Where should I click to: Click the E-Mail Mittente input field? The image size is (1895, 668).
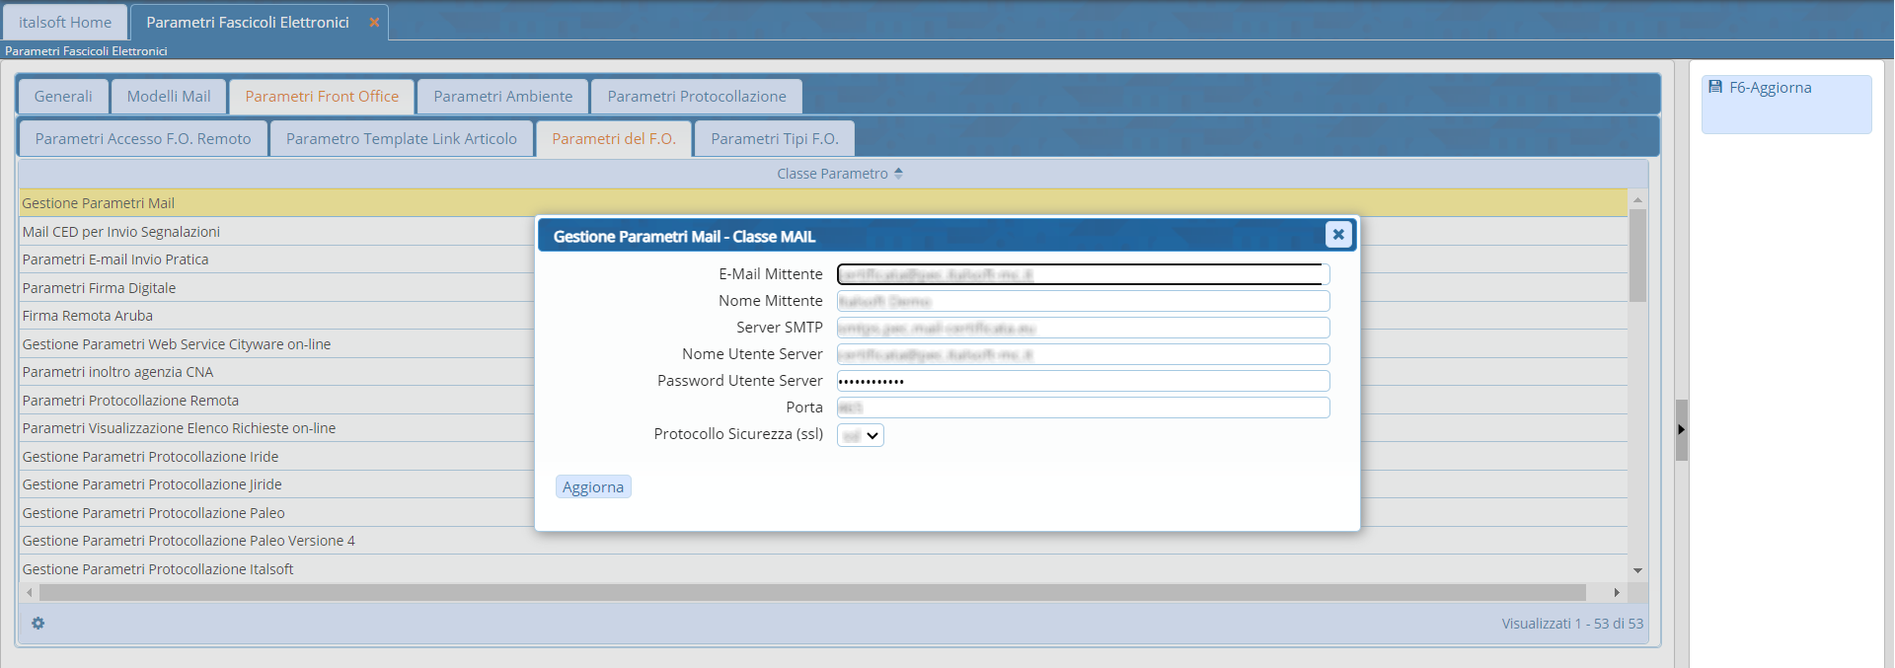point(1082,274)
